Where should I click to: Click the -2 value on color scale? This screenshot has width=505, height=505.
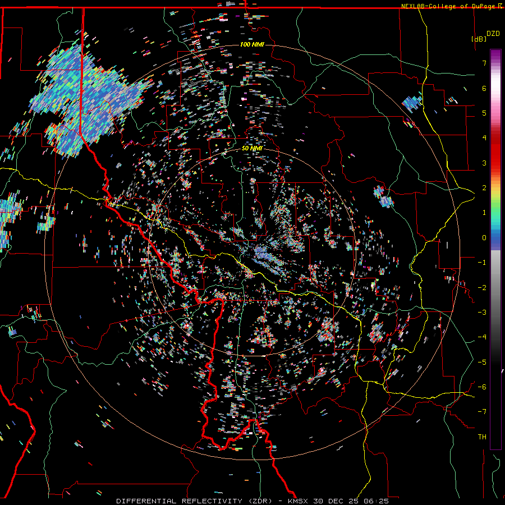pos(482,288)
